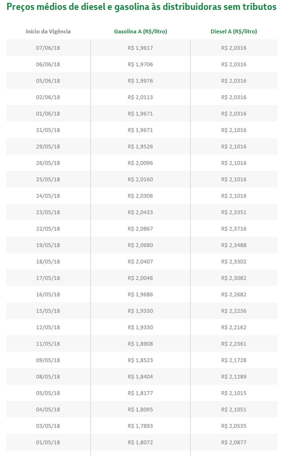Select the 07/06/18 date cell

tap(48, 48)
